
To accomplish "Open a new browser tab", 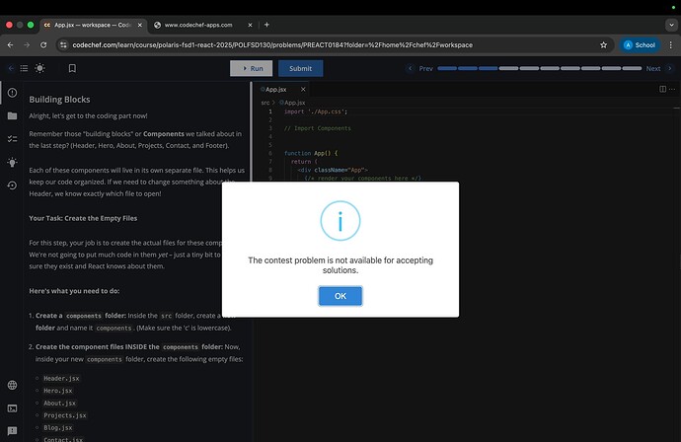I will click(x=266, y=25).
